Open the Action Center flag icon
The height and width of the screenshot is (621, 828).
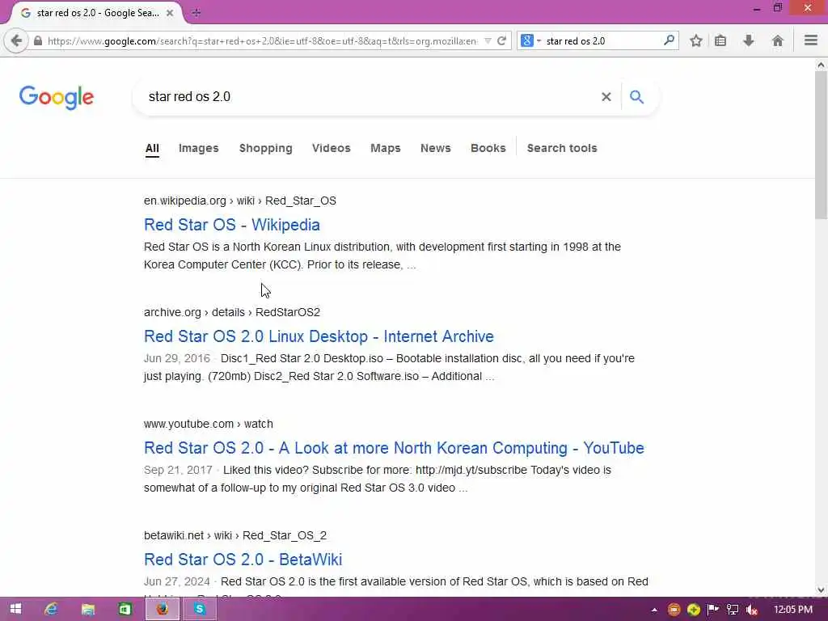tap(713, 610)
